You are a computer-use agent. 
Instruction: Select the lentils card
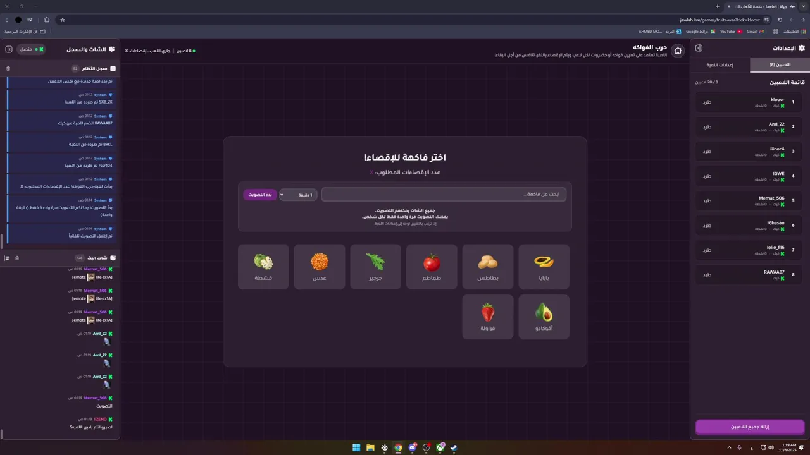[x=320, y=267]
